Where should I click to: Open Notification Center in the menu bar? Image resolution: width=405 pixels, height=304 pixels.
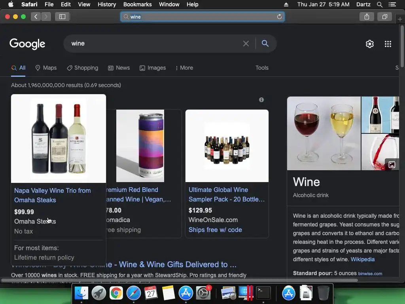pyautogui.click(x=392, y=4)
